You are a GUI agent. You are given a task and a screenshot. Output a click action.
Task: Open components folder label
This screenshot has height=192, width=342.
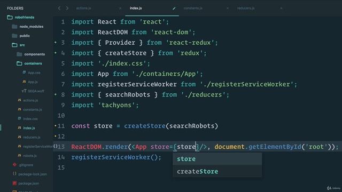(34, 54)
